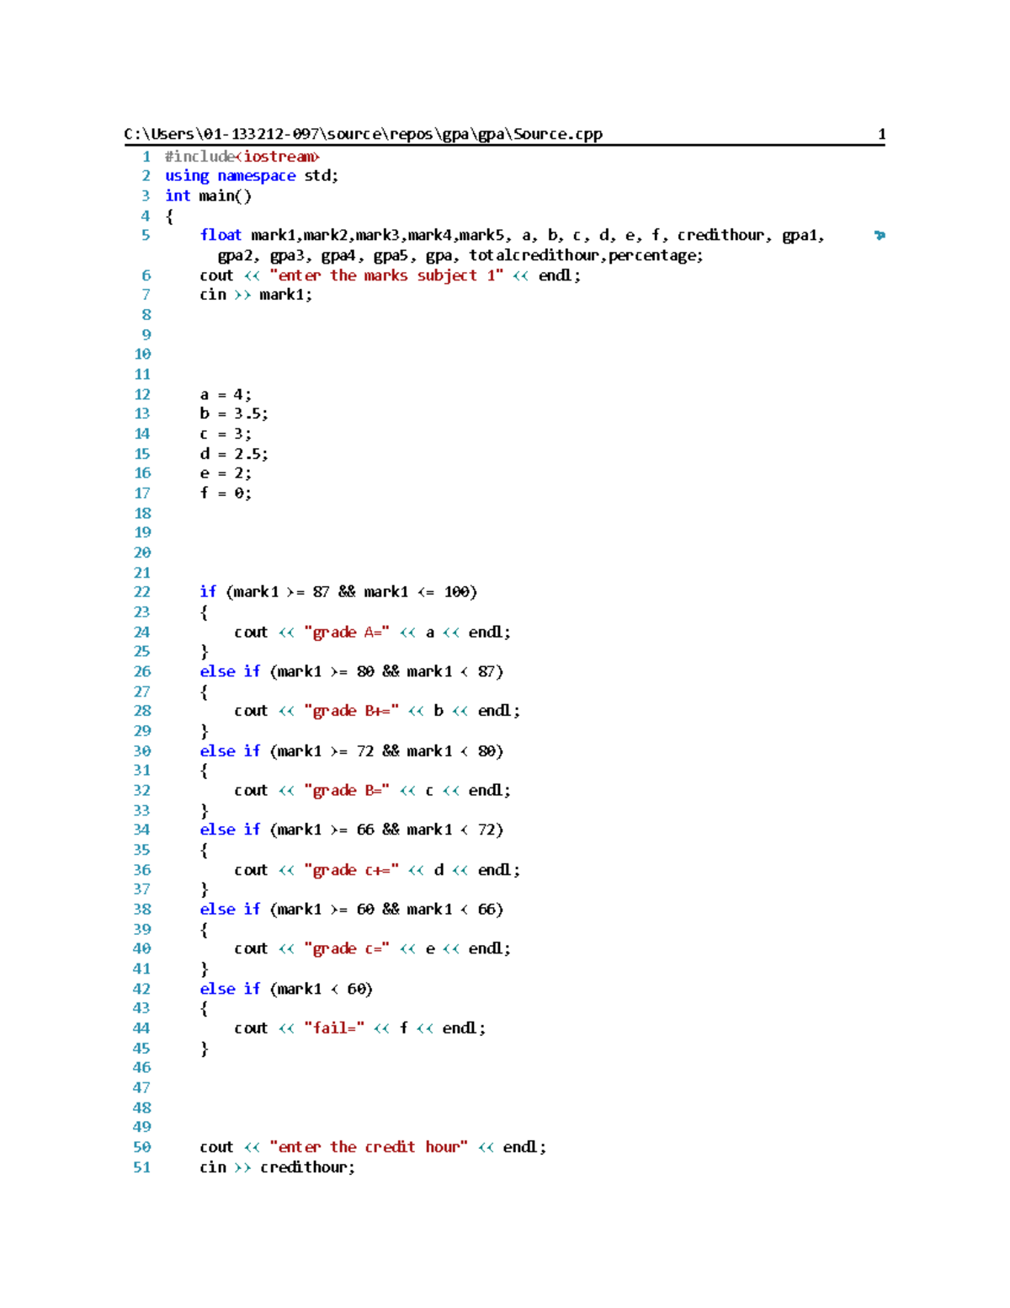Click the 'b = 3.5;' assignment
Viewport: 1010px width, 1308px height.
pos(234,414)
